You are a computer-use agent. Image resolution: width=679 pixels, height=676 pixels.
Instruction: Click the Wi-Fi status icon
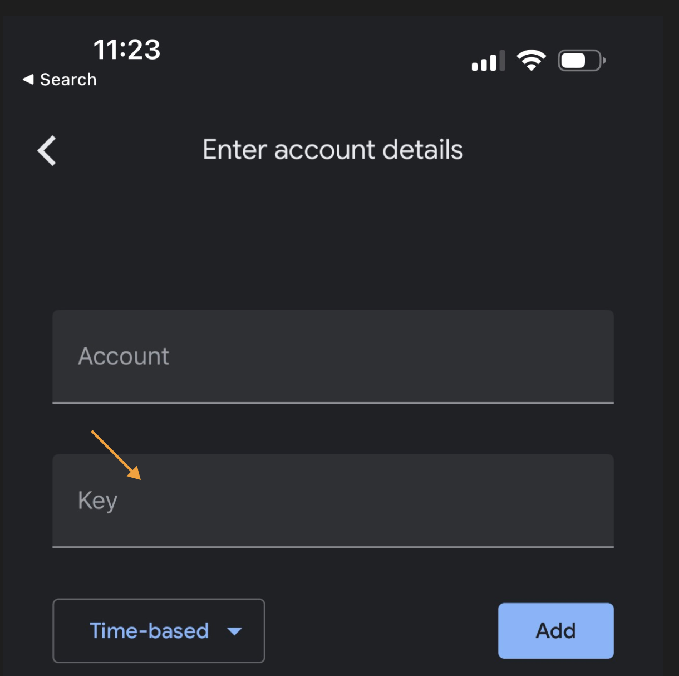531,60
